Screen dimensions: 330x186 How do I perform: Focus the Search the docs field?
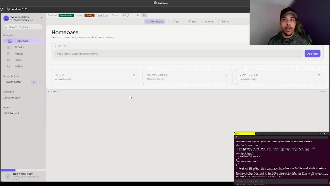[23, 27]
